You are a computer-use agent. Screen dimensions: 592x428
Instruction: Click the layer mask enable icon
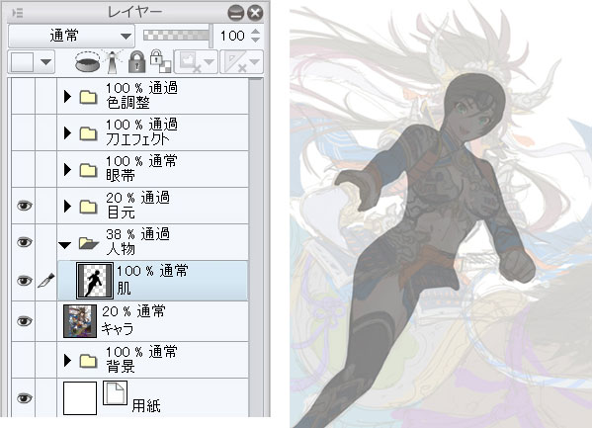pos(196,61)
